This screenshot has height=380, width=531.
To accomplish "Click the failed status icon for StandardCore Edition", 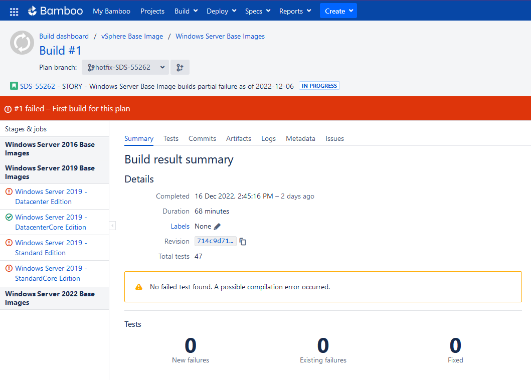I will click(9, 268).
